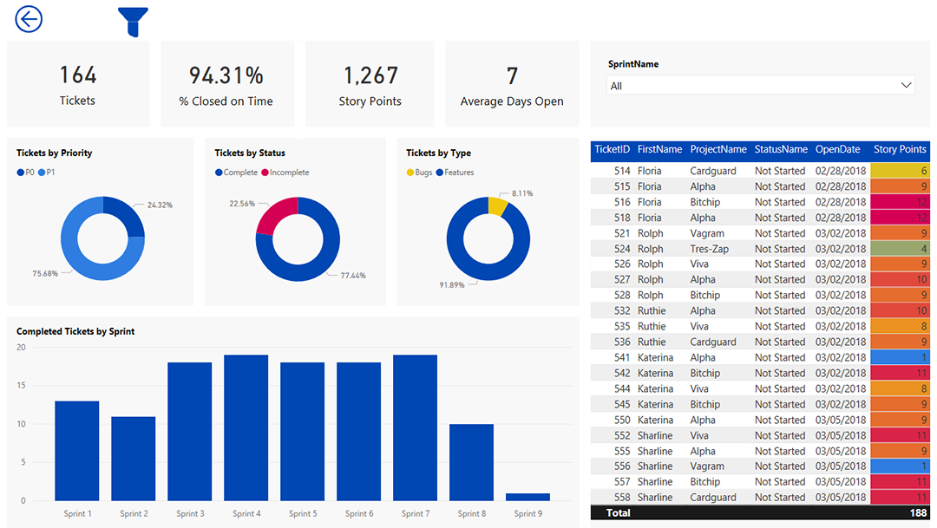Sort table by TicketID column header

click(x=612, y=149)
